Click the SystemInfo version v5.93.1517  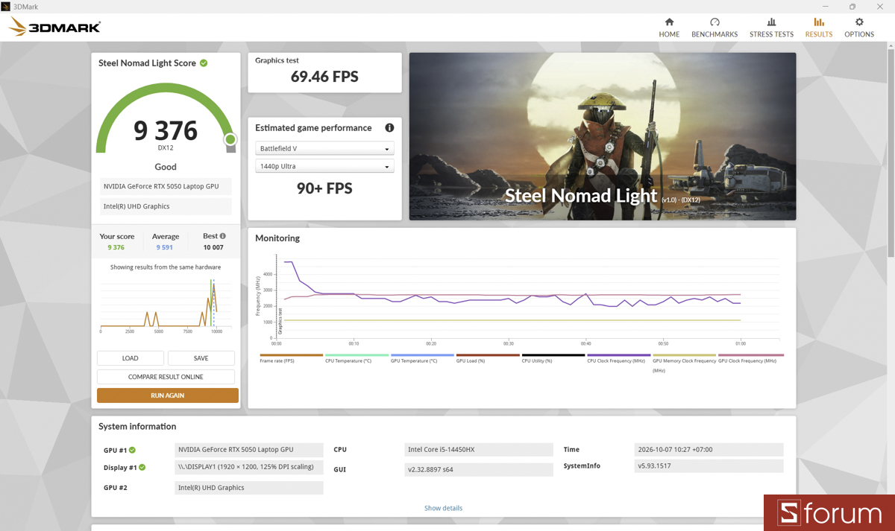[x=709, y=466]
